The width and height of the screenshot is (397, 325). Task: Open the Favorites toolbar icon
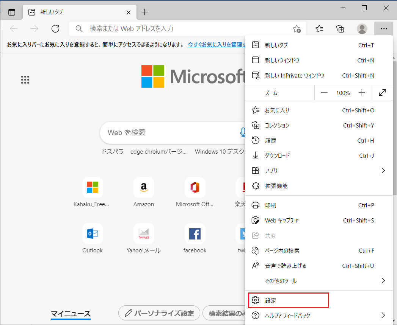[x=319, y=28]
